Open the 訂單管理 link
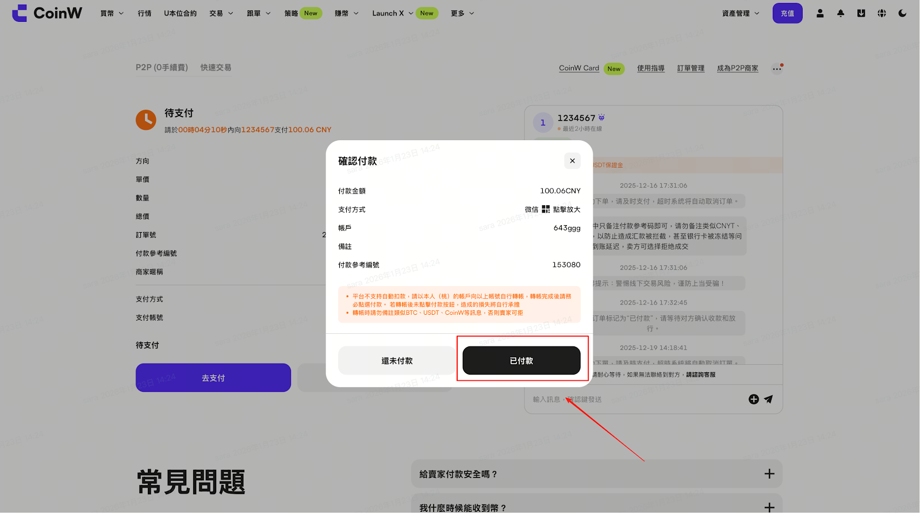The width and height of the screenshot is (920, 513). pos(691,68)
